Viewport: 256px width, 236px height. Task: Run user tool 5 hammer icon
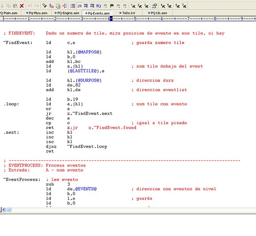pos(169,6)
